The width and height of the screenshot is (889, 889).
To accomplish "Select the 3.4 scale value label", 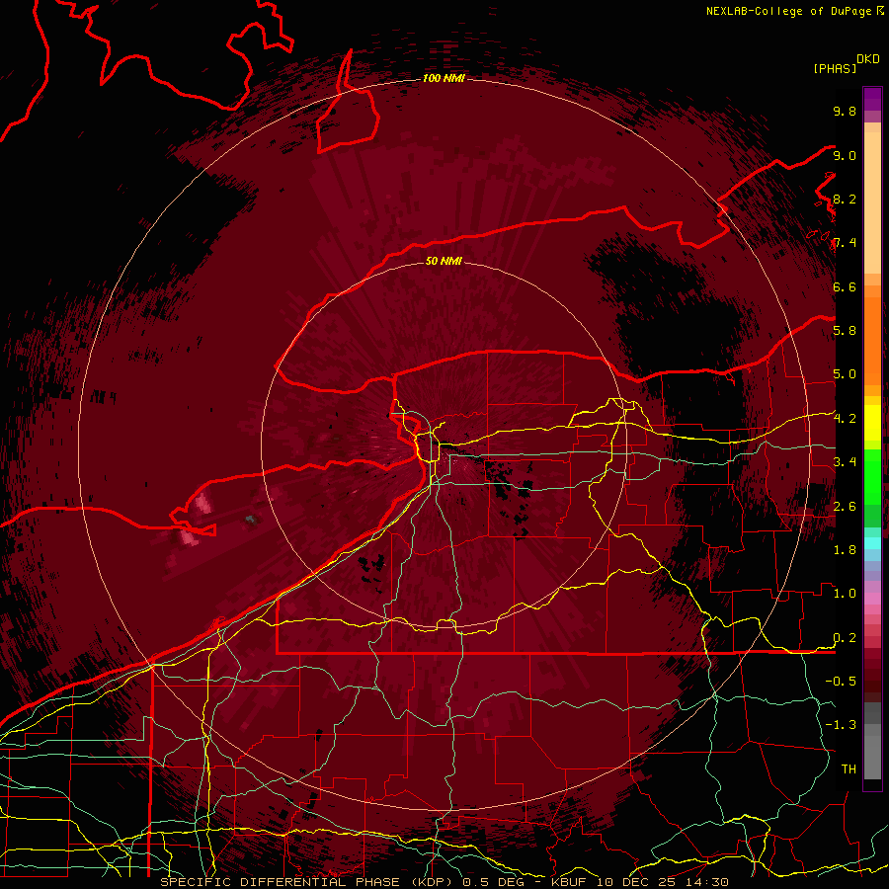I will 845,461.
